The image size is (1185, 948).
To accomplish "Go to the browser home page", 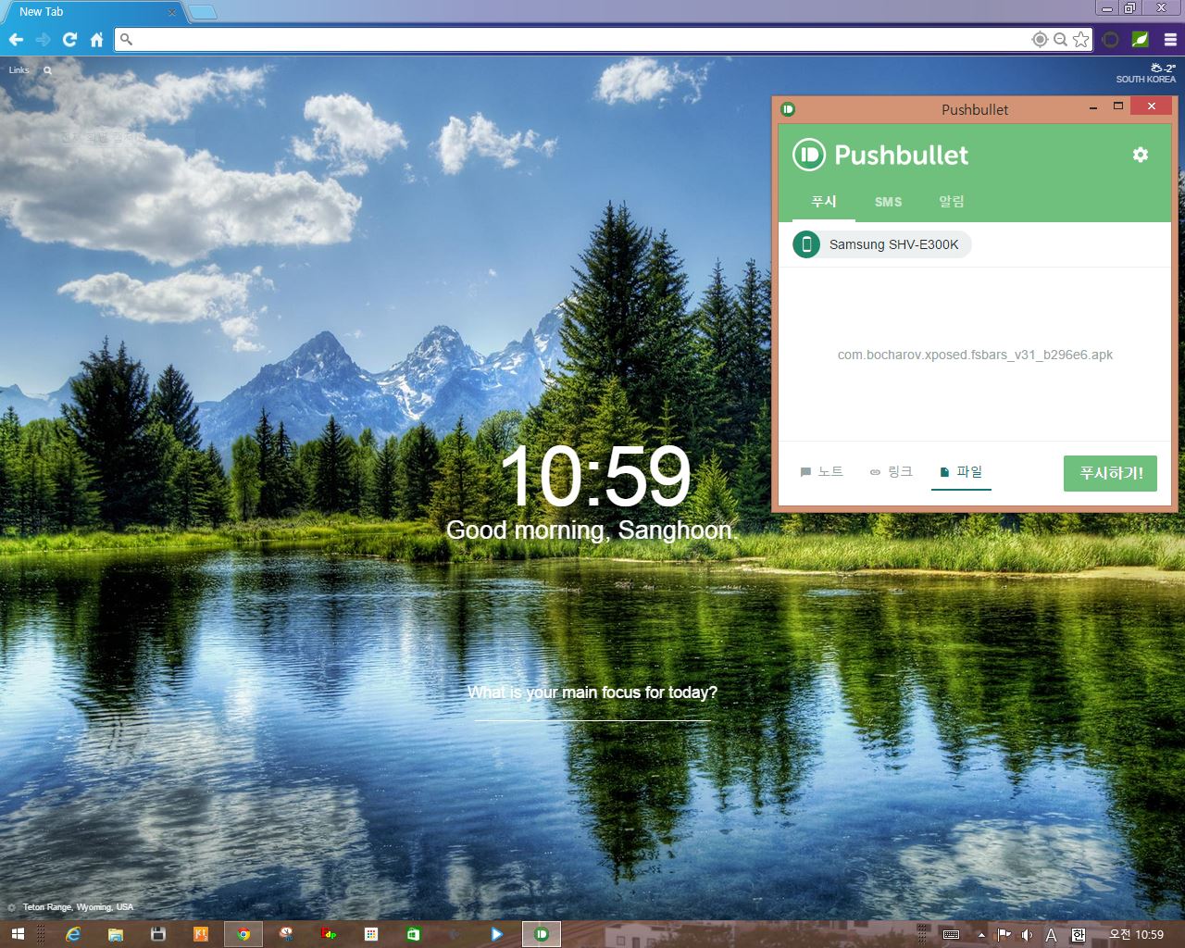I will 96,40.
